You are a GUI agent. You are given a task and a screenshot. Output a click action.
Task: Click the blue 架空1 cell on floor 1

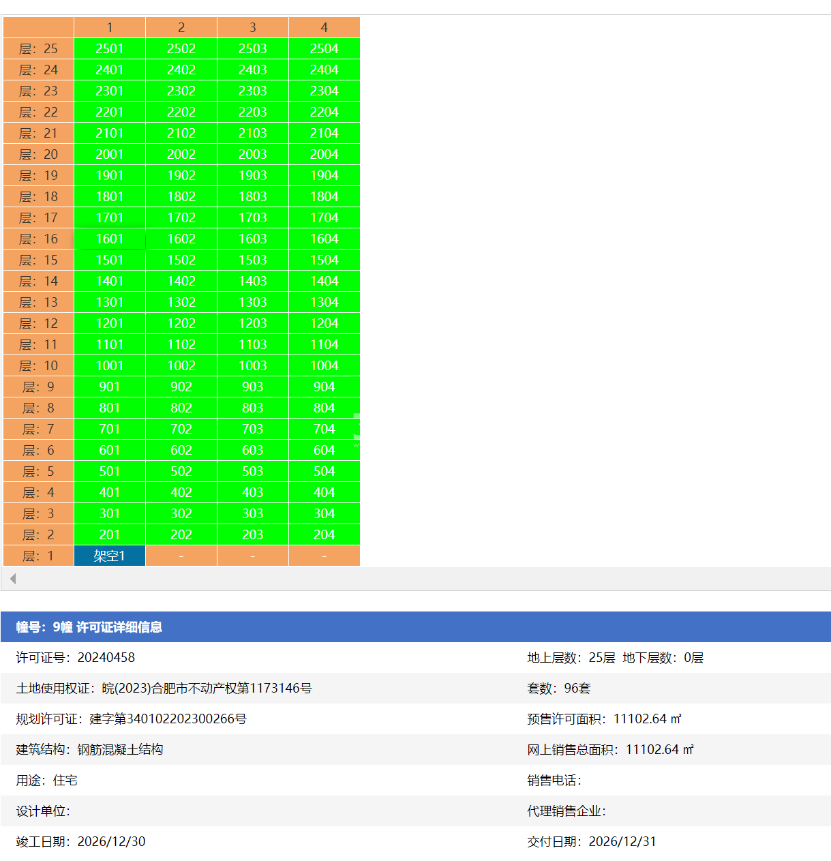click(110, 556)
